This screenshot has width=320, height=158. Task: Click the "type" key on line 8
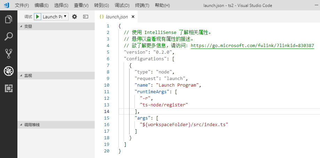pos(143,72)
